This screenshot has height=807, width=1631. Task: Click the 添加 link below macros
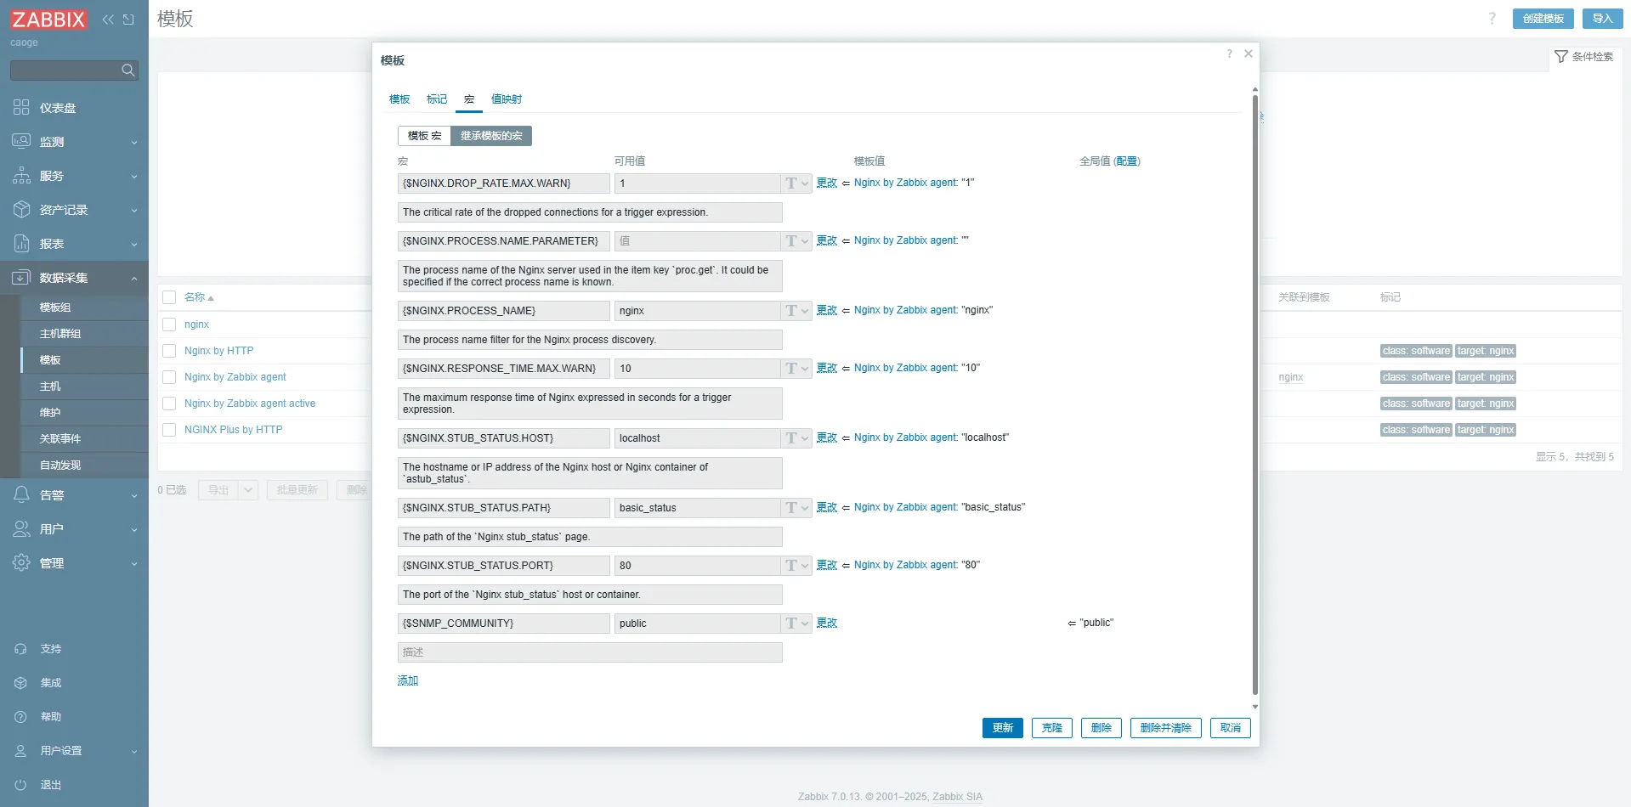coord(408,681)
